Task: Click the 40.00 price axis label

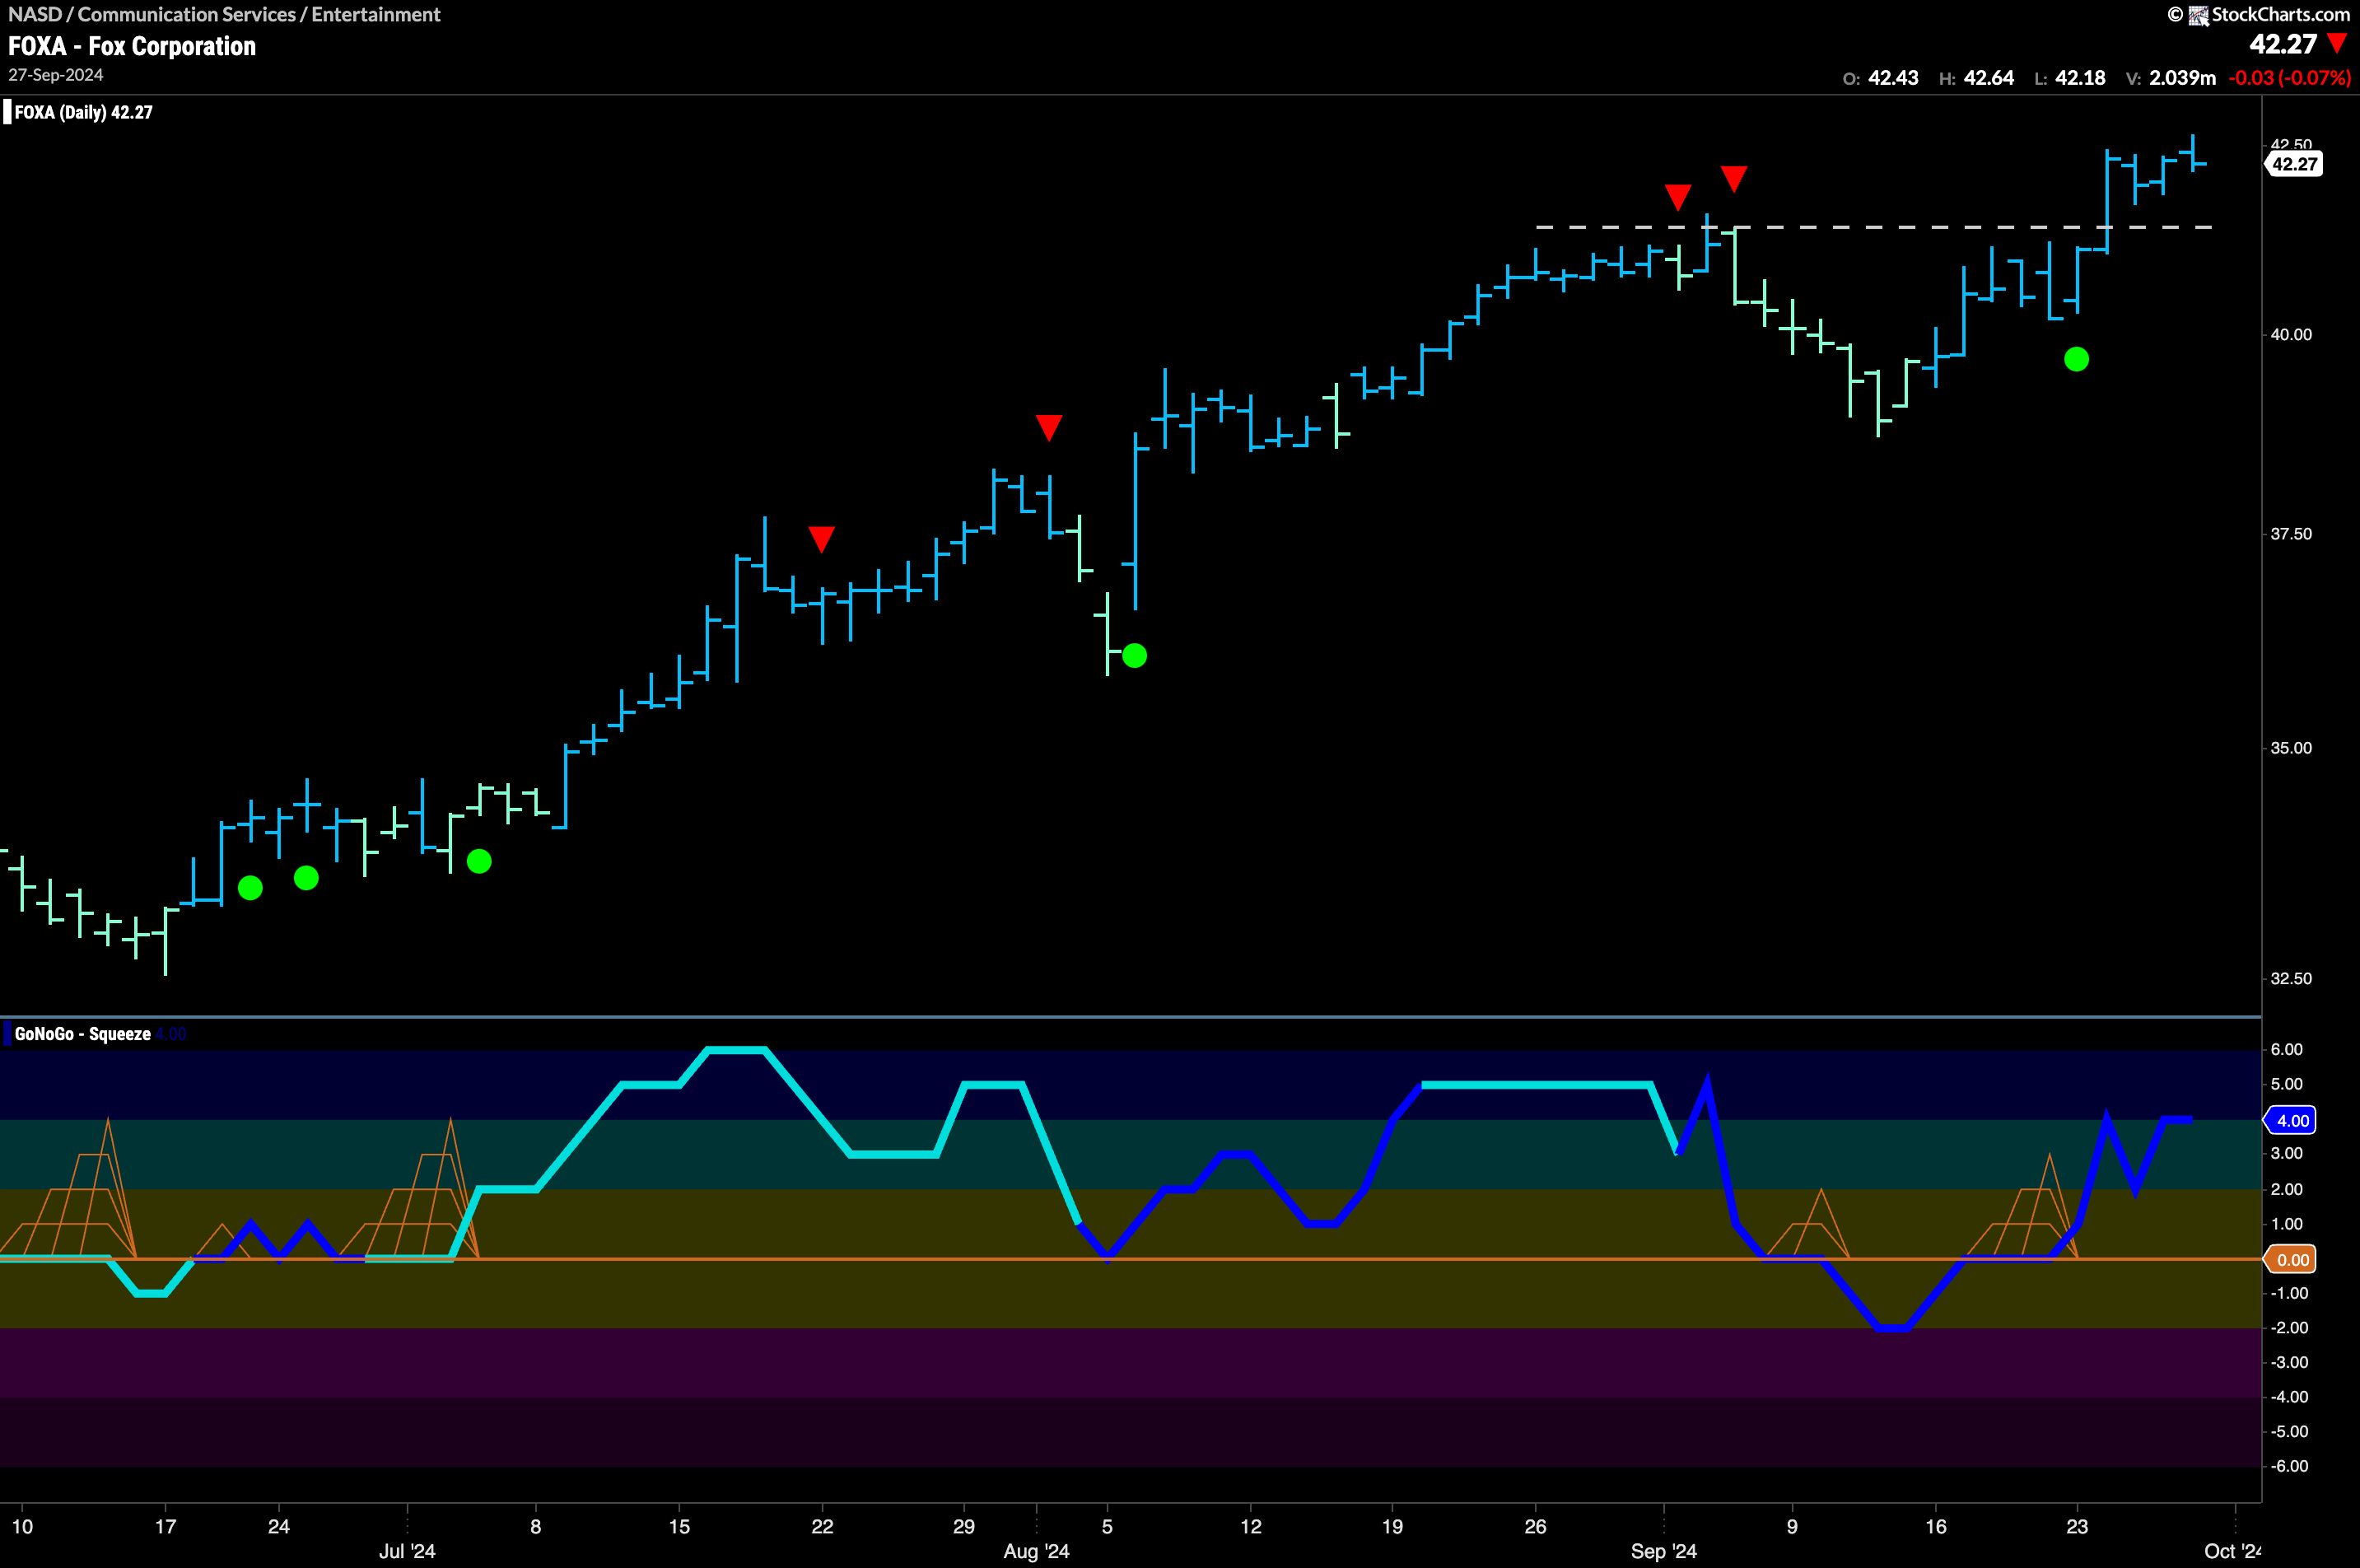Action: coord(2291,335)
